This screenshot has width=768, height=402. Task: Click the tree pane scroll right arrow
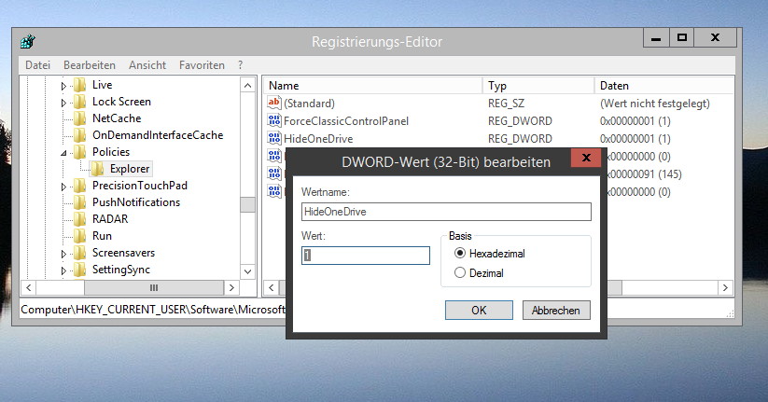pos(231,287)
